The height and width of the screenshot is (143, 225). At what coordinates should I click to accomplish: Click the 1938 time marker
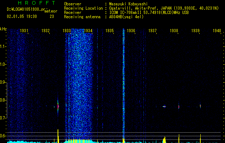coord(174,30)
